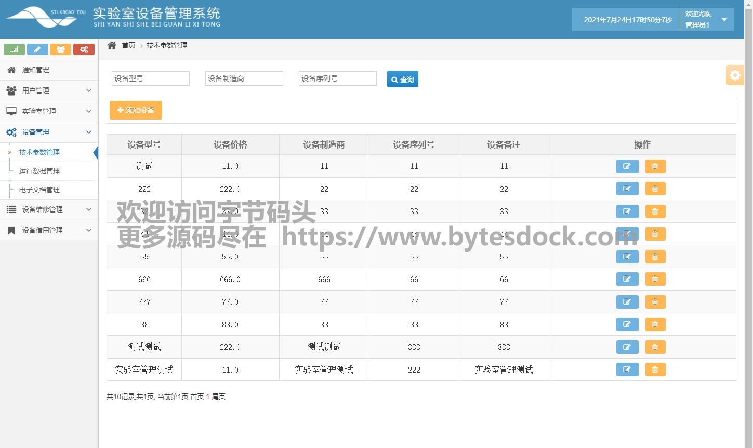
Task: Click the blue pencil shortcut icon
Action: [x=37, y=49]
